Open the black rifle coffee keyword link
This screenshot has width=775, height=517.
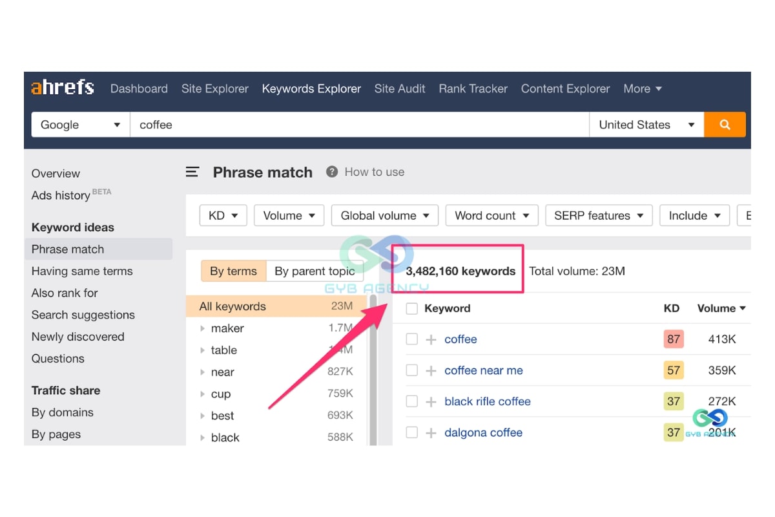point(488,401)
